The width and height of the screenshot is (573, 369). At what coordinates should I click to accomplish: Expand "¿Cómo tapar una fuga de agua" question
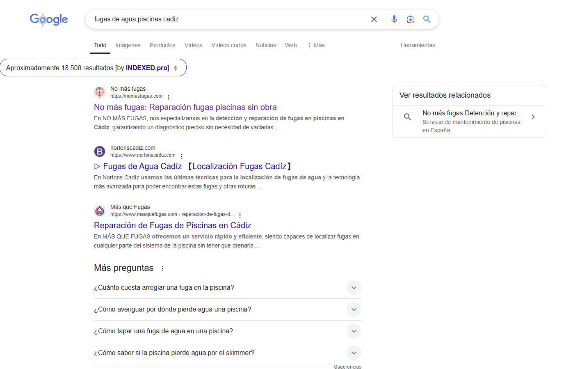[x=354, y=331]
